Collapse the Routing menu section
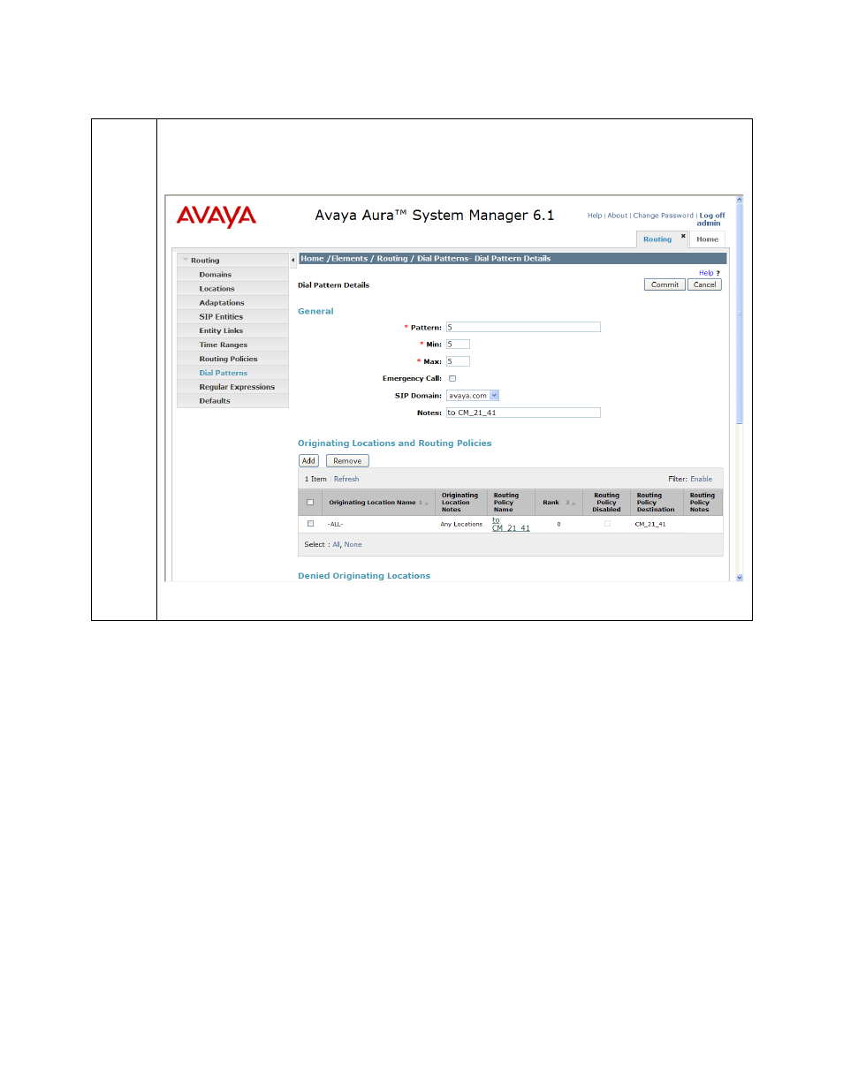 point(186,260)
